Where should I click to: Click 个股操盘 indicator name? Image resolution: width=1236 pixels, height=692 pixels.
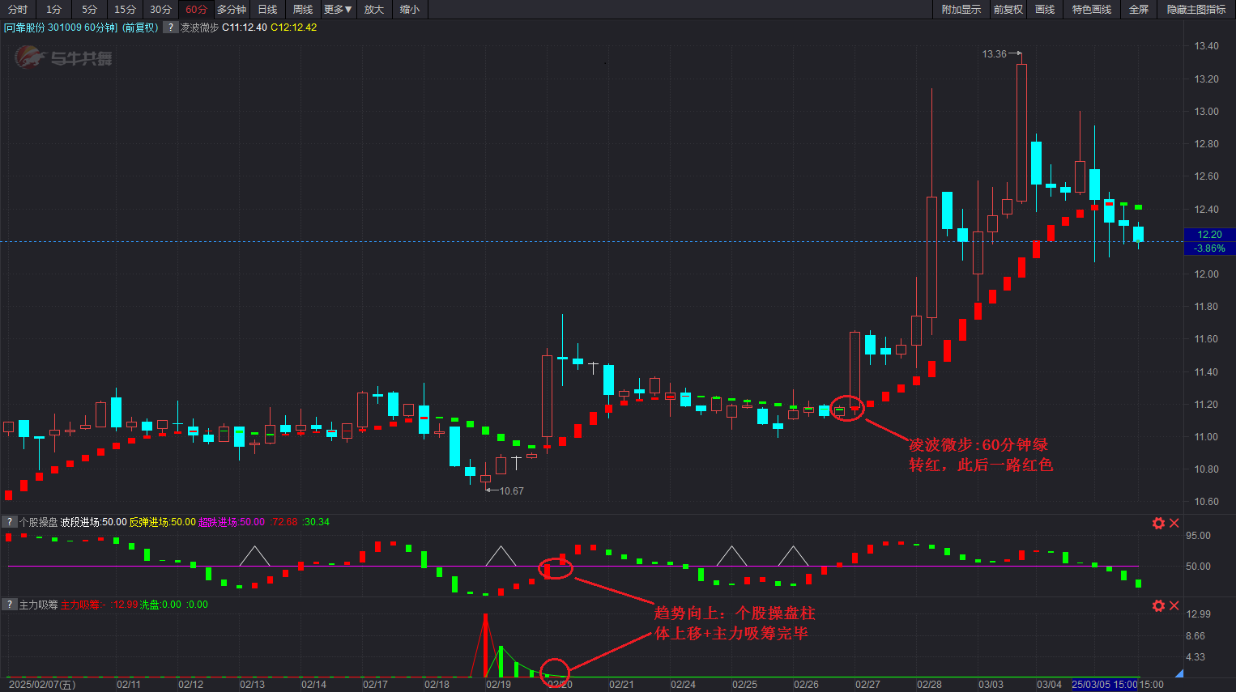[x=39, y=522]
